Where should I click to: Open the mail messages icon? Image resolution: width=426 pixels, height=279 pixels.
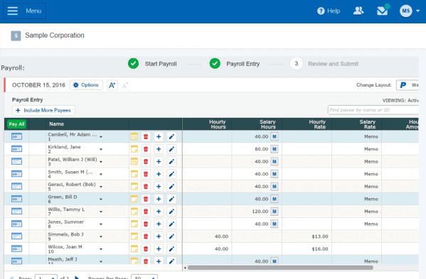click(x=383, y=11)
